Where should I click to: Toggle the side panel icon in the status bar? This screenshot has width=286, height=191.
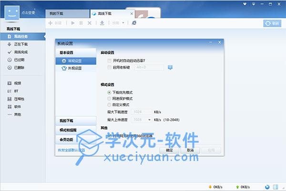tap(276, 187)
